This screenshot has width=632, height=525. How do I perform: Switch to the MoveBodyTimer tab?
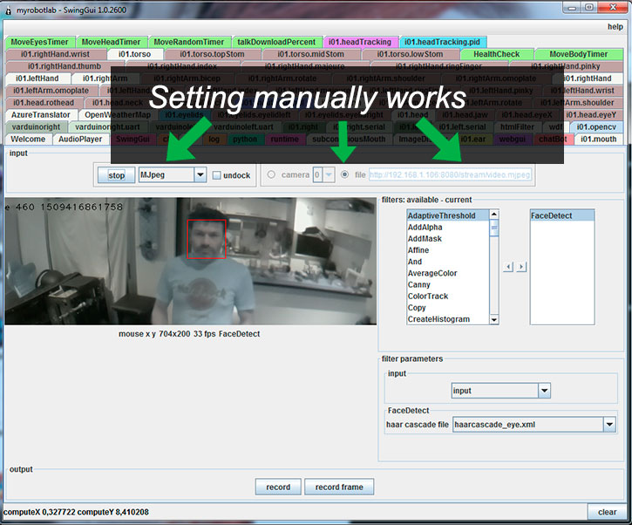pyautogui.click(x=579, y=54)
